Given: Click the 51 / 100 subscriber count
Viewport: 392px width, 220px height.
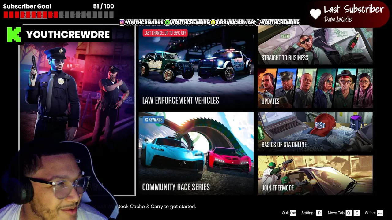Looking at the screenshot, I should click(x=104, y=6).
